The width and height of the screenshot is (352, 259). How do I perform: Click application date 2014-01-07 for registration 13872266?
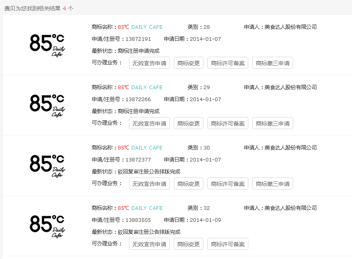[205, 100]
